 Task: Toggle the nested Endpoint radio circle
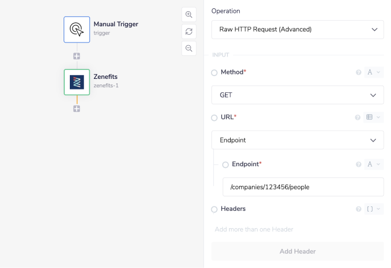tap(226, 164)
